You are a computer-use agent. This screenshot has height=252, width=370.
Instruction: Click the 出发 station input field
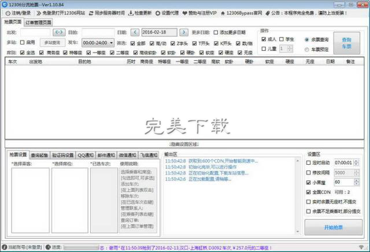(x=35, y=32)
